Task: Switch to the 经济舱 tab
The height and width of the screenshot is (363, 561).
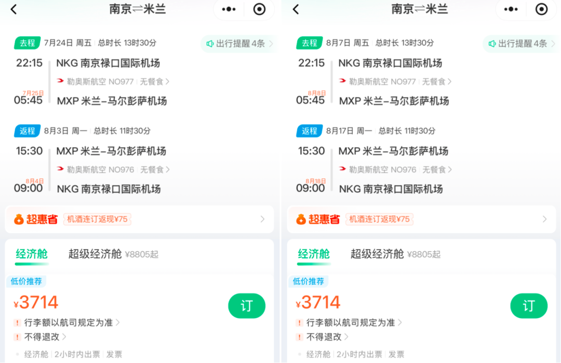Action: (31, 255)
